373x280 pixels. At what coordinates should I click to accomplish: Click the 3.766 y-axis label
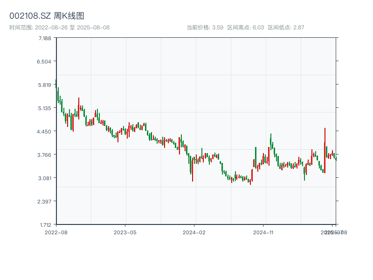45,155
